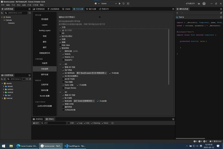Enable the WebGPU checkbox
The width and height of the screenshot is (223, 149).
coord(63,60)
